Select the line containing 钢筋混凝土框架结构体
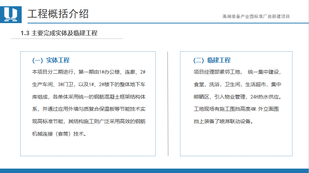The width and height of the screenshot is (309, 173). pos(89,97)
